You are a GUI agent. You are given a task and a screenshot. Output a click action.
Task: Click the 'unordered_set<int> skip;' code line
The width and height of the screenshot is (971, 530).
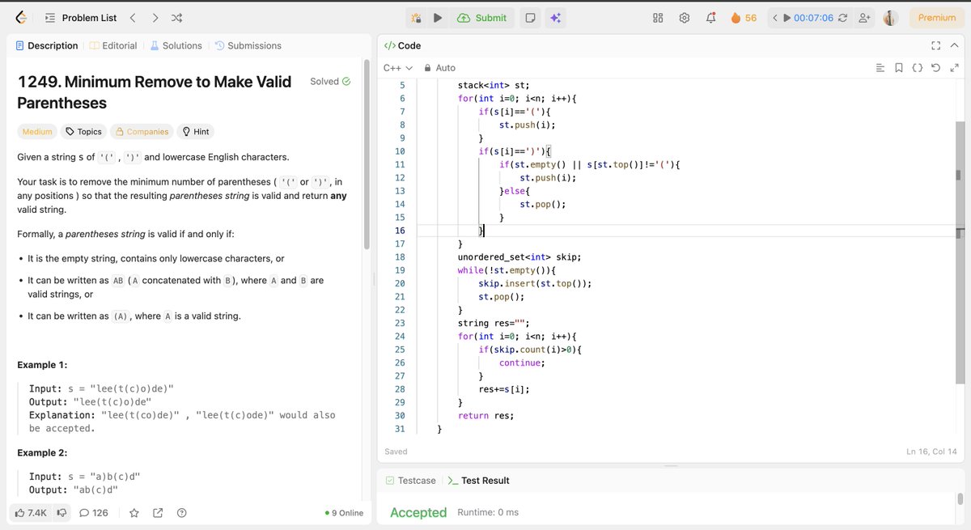(519, 257)
